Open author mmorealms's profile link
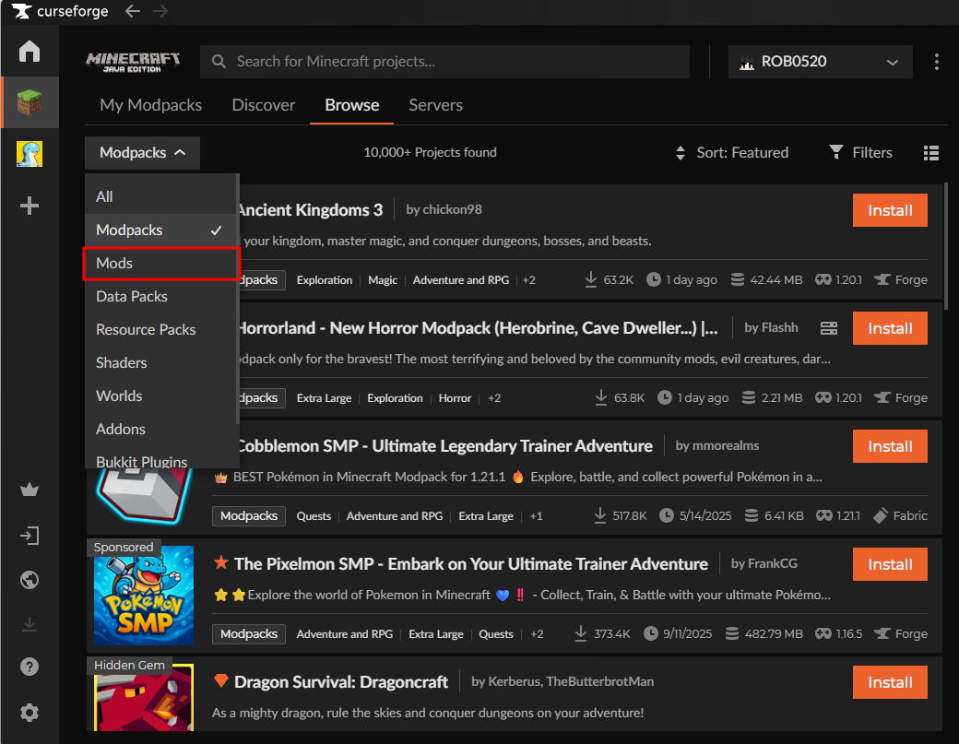This screenshot has height=744, width=959. click(726, 445)
